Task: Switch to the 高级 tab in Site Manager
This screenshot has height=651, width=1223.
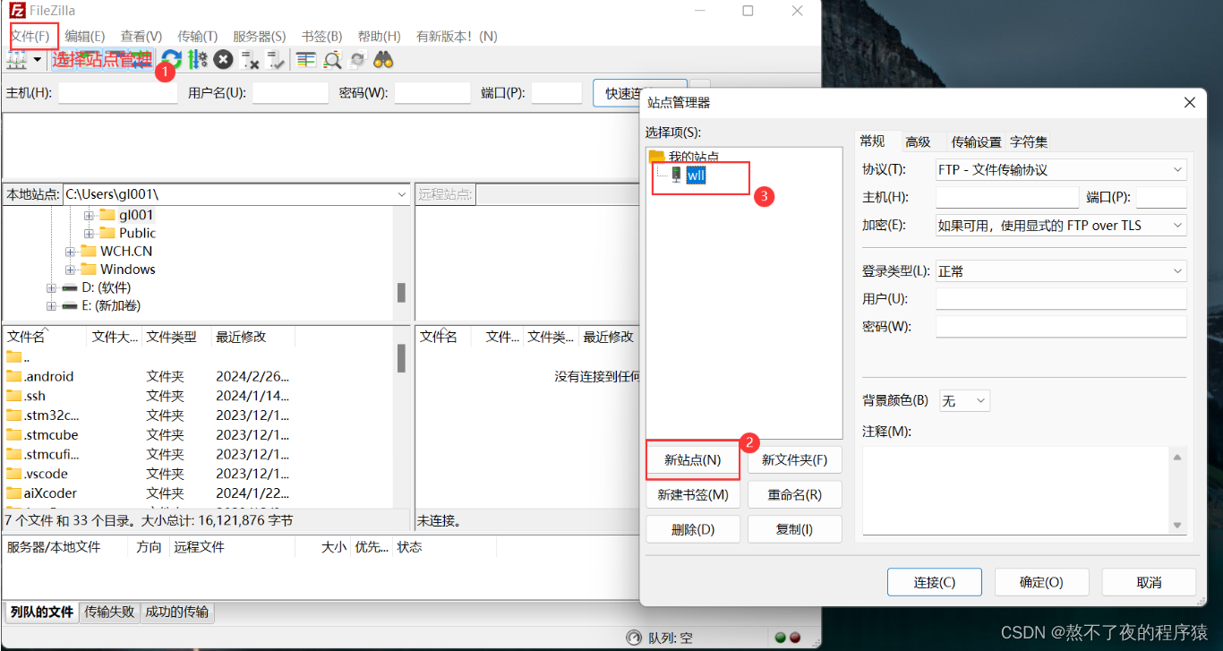Action: tap(919, 141)
